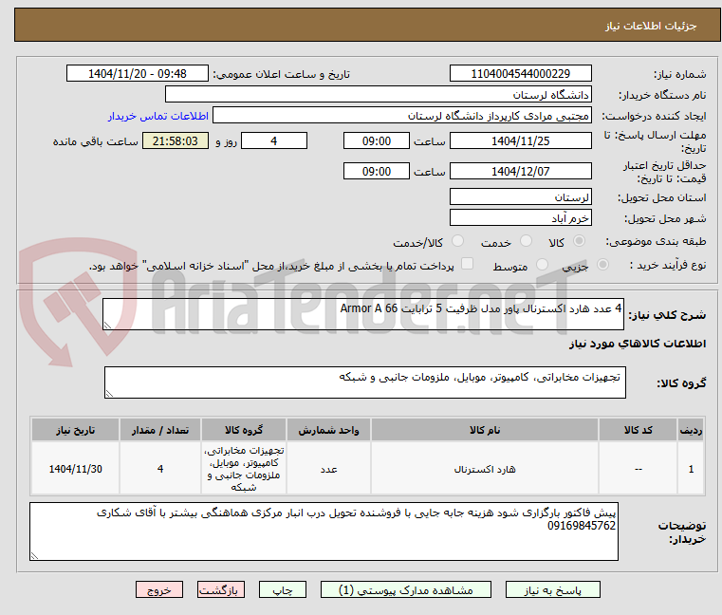The width and height of the screenshot is (722, 615).
Task: Click the delivery city field 'خرم آباد'
Action: [520, 217]
